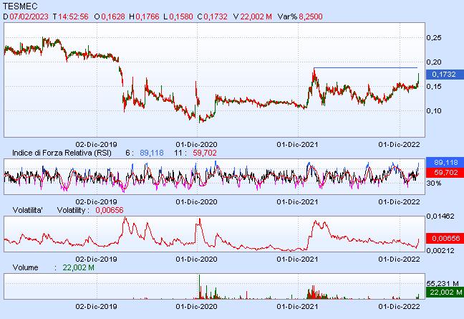Click 01-Dic-2022 label under price chart
Image resolution: width=464 pixels, height=319 pixels.
coord(399,145)
